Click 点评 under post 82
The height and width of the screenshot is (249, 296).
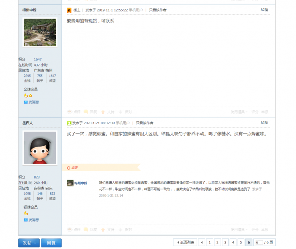(x=74, y=112)
